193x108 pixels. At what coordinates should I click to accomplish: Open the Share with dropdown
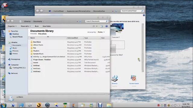click(26, 26)
